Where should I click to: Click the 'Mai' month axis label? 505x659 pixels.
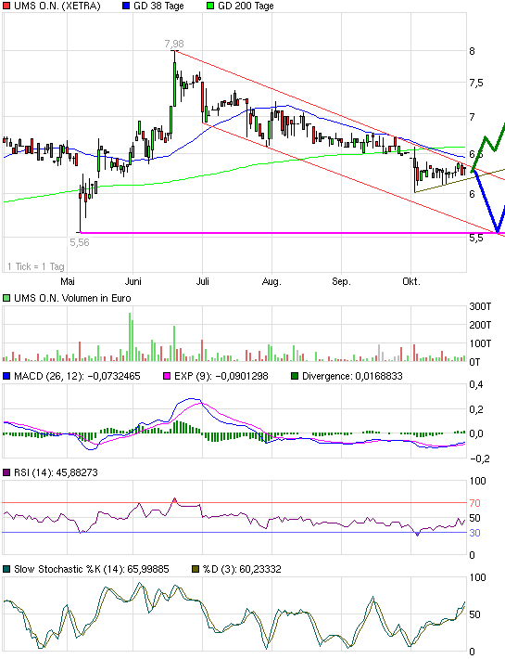[68, 281]
